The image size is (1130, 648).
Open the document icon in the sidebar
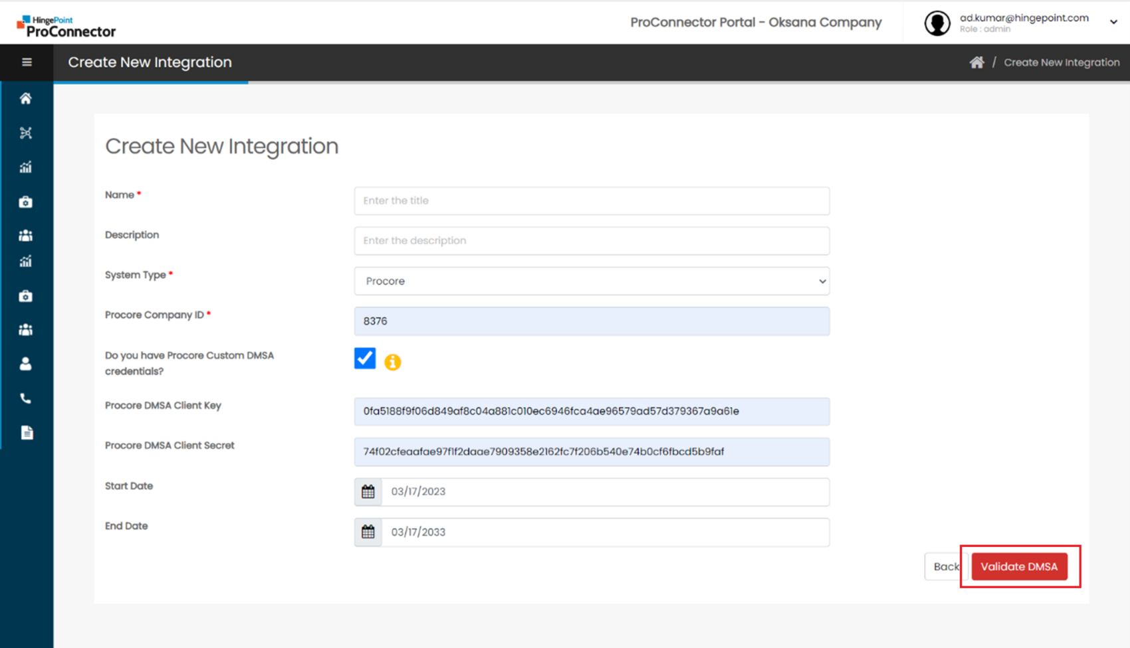tap(27, 433)
